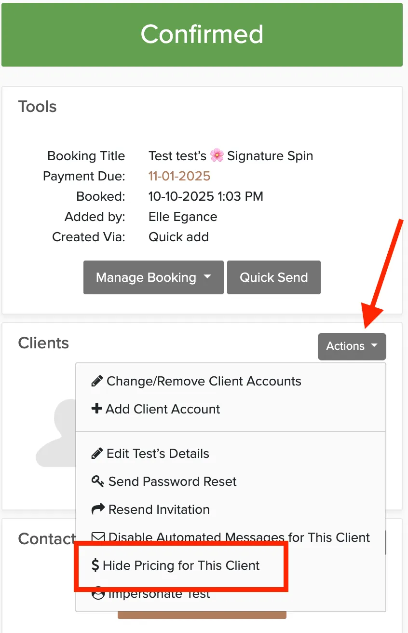Click the pencil icon beside Change/Remove Client Accounts

[x=96, y=381]
